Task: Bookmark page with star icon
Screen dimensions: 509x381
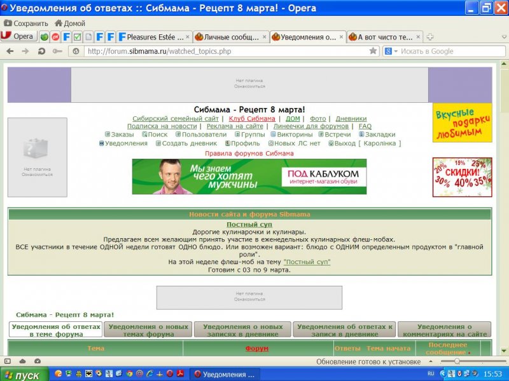Action: point(373,51)
